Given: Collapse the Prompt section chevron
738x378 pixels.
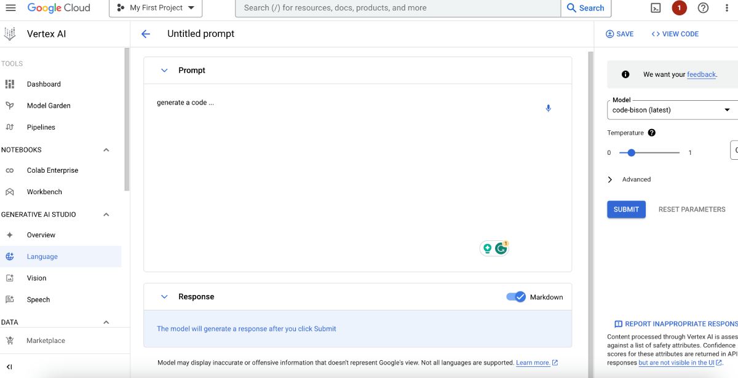Looking at the screenshot, I should 164,70.
